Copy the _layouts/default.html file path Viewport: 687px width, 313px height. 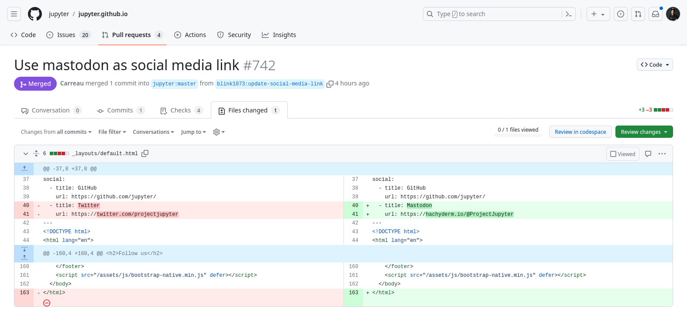coord(145,153)
